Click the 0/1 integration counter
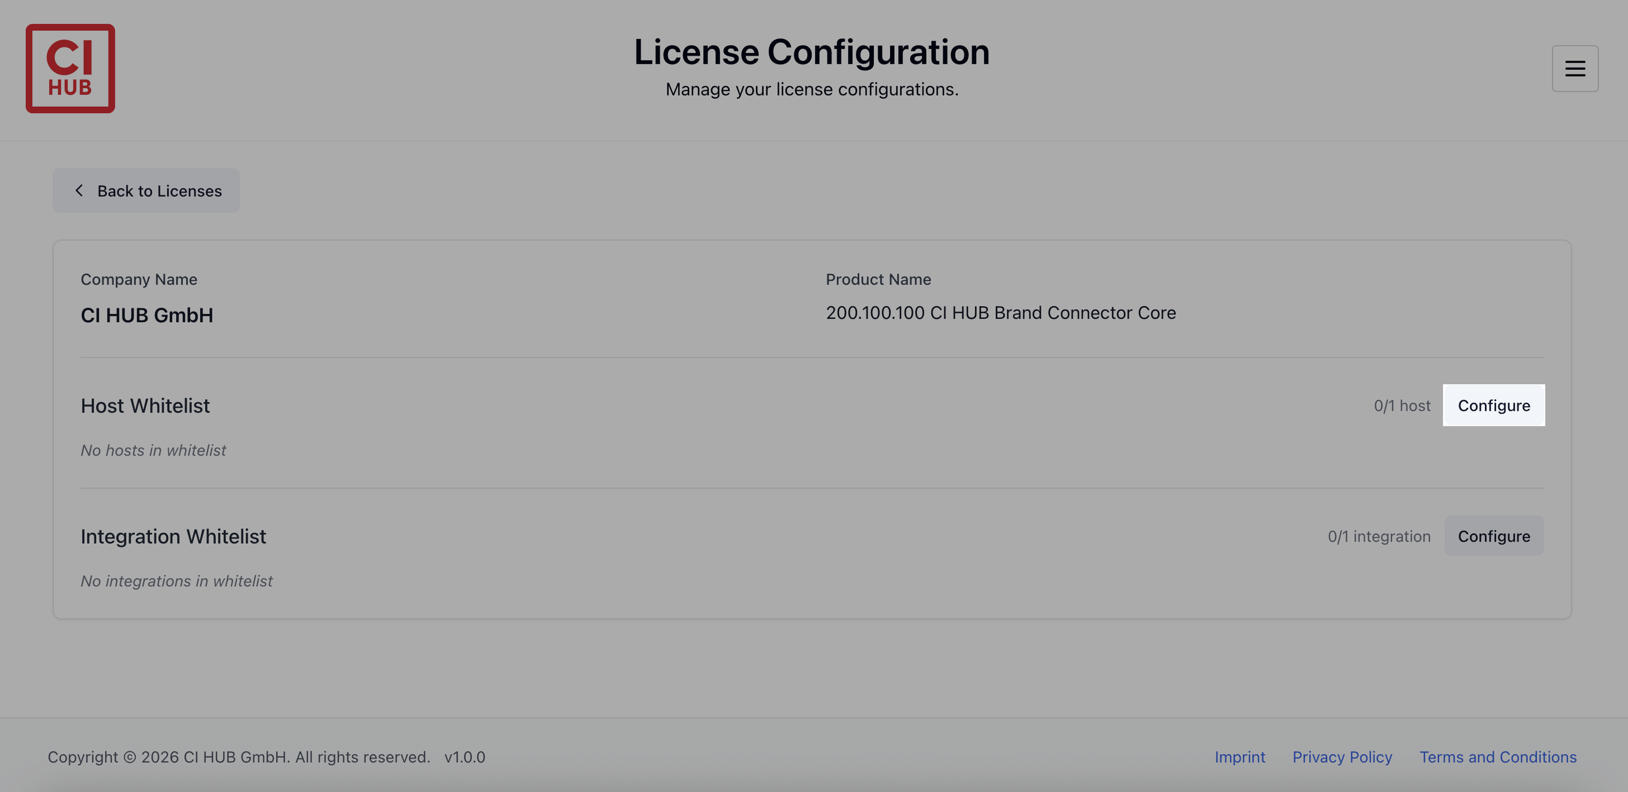The image size is (1628, 792). [1379, 536]
